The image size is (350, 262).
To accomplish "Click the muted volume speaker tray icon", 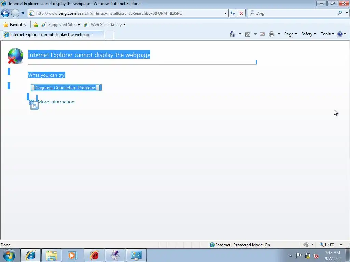I will [x=315, y=256].
